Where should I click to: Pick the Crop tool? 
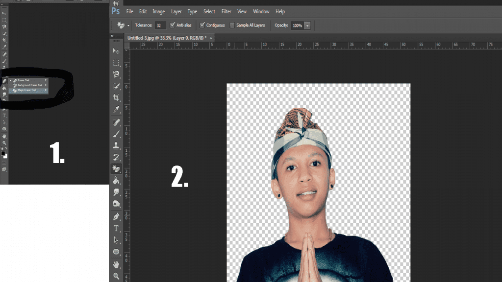pyautogui.click(x=116, y=98)
